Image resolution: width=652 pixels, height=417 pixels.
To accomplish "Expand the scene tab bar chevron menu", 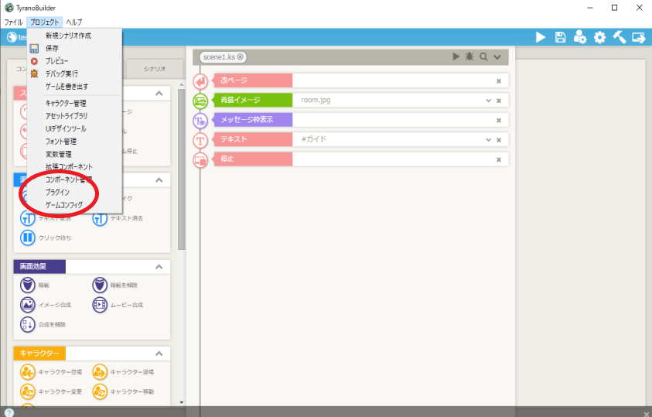I will [x=497, y=57].
